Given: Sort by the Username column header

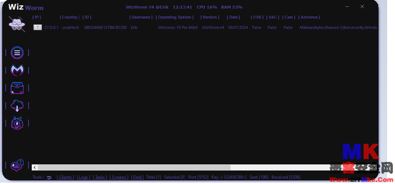Looking at the screenshot, I should pyautogui.click(x=141, y=17).
